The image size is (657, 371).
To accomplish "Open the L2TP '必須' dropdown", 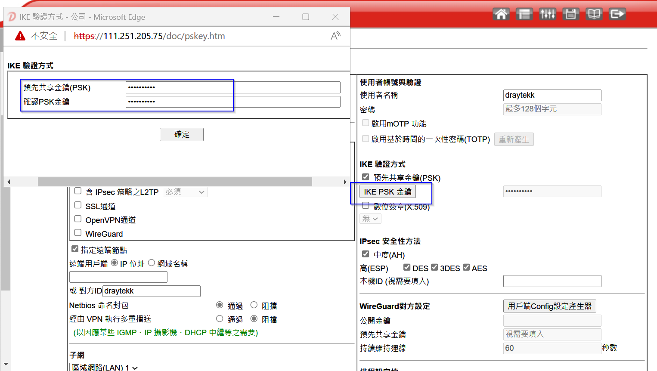I will click(x=185, y=192).
